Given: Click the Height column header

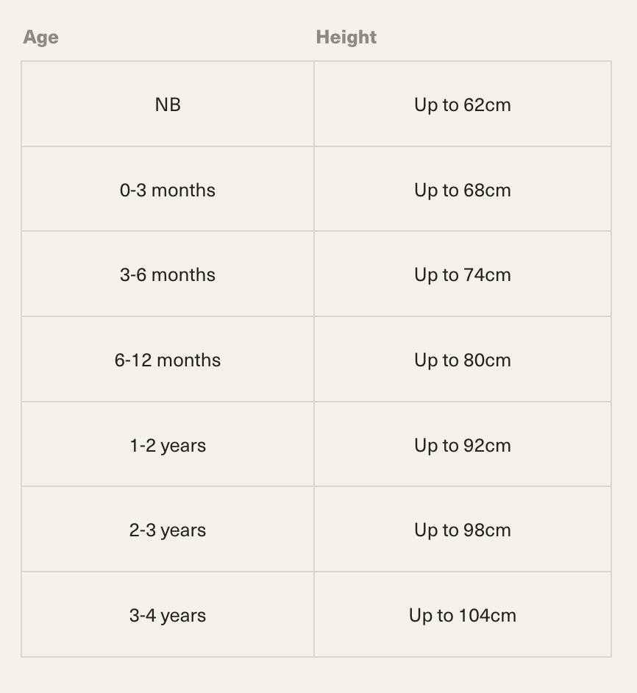Looking at the screenshot, I should (346, 38).
